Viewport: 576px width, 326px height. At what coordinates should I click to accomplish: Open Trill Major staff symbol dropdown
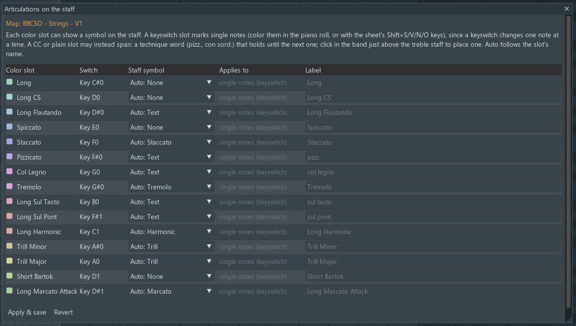171,262
